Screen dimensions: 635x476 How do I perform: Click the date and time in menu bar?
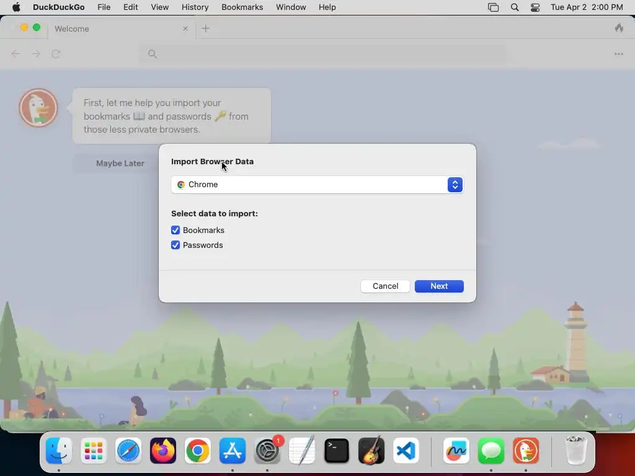[x=587, y=7]
